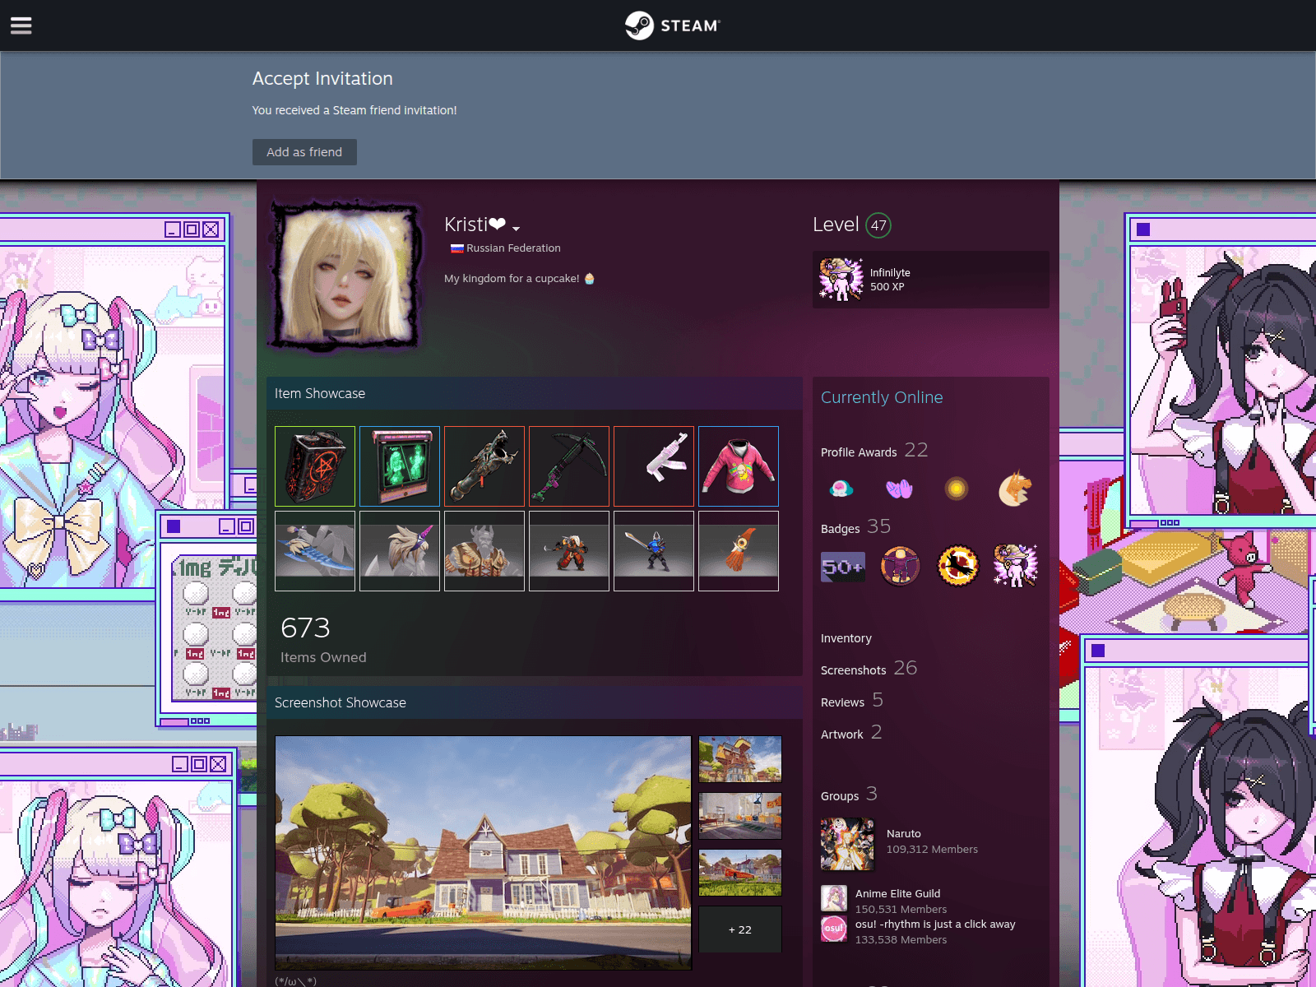View the green lawn screenshot thumbnail
This screenshot has height=987, width=1316.
click(x=740, y=873)
